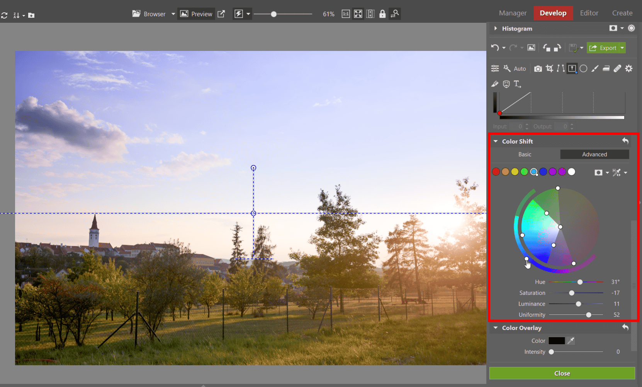Open the Manager module
The image size is (642, 387).
click(x=513, y=13)
